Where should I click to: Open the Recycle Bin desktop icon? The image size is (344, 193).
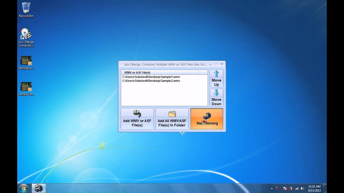[x=26, y=10]
